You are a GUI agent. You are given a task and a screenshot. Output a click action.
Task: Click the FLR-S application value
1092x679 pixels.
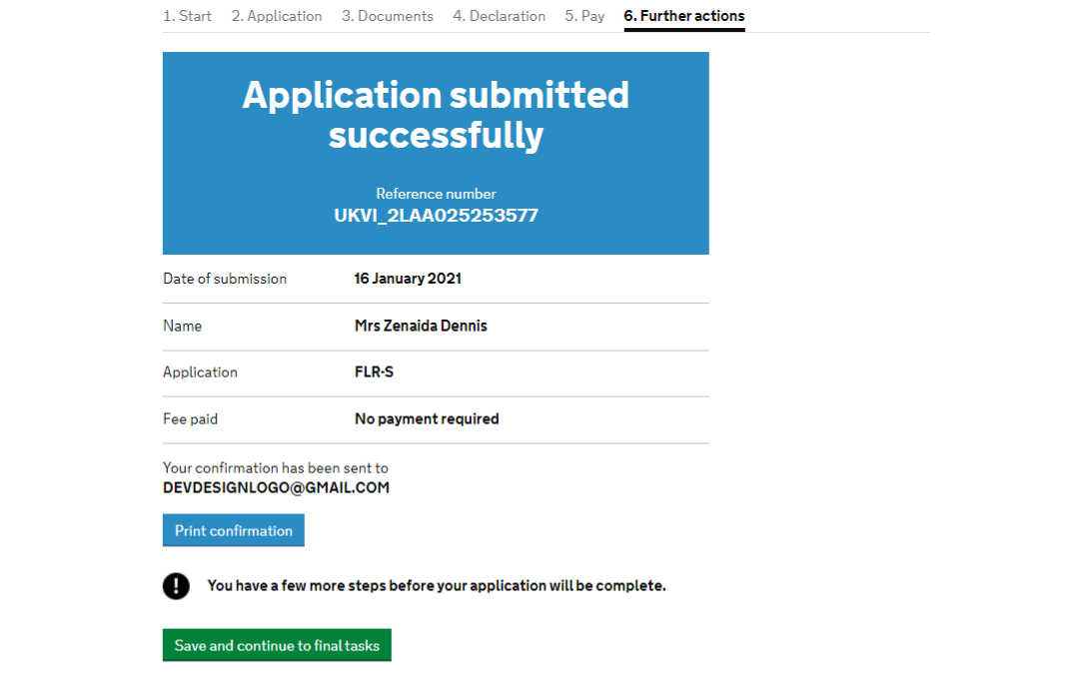[x=374, y=372]
